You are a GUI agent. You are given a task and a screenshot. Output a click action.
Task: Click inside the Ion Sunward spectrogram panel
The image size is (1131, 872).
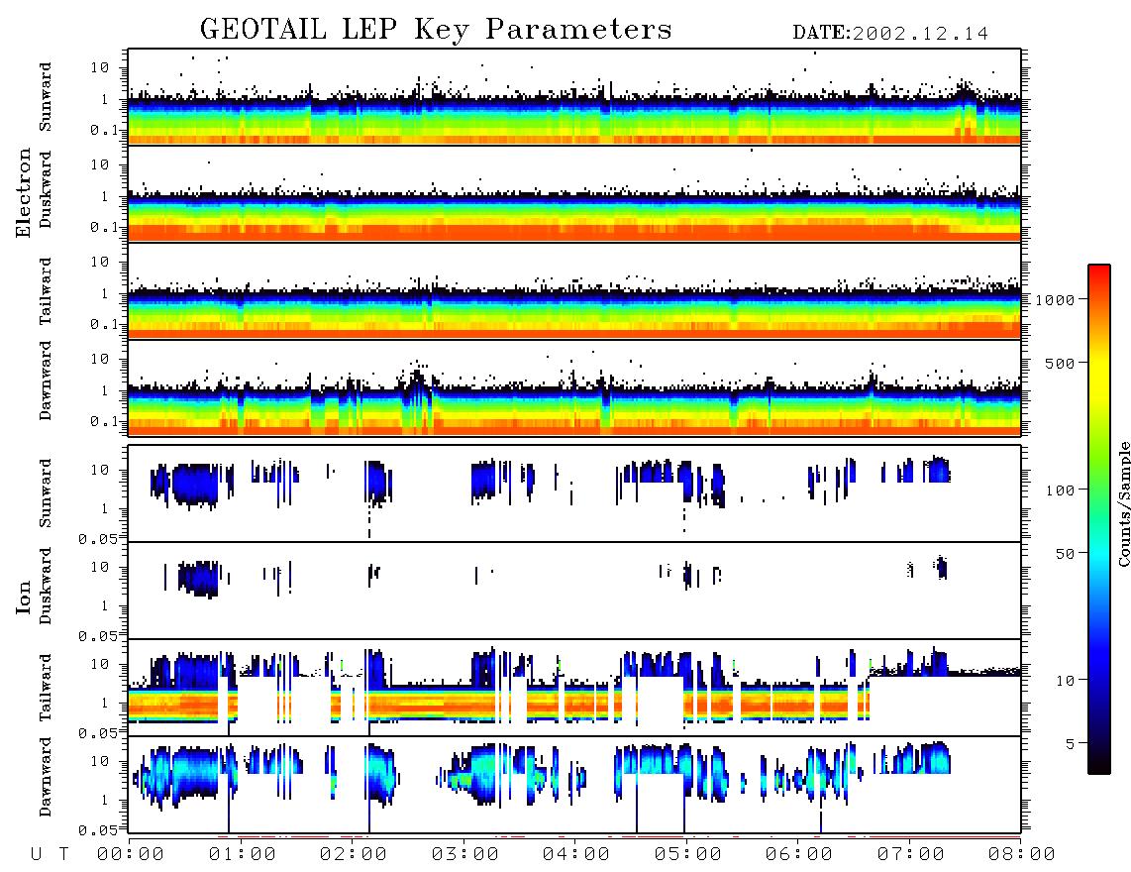coord(574,493)
